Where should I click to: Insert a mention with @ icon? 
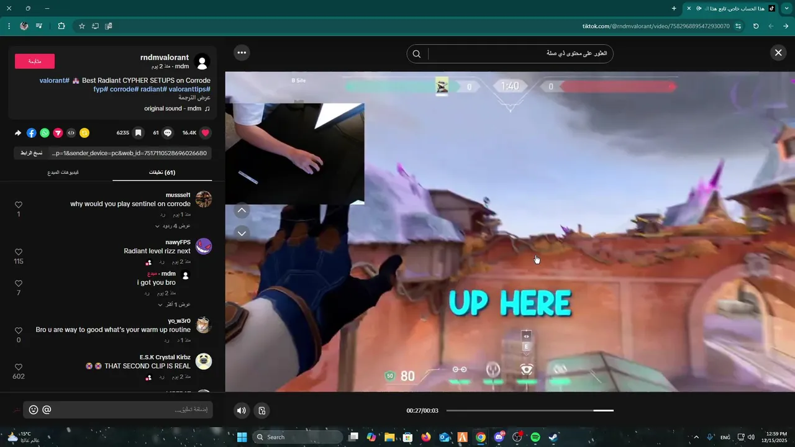pos(47,410)
